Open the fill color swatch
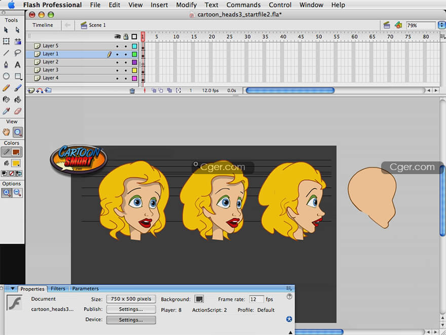The image size is (446, 335). tap(16, 163)
